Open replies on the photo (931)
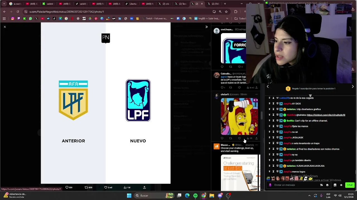 tap(69, 187)
